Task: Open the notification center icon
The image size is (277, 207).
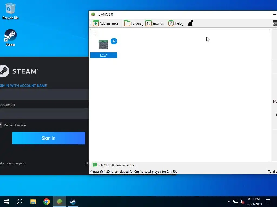Action: 268,202
